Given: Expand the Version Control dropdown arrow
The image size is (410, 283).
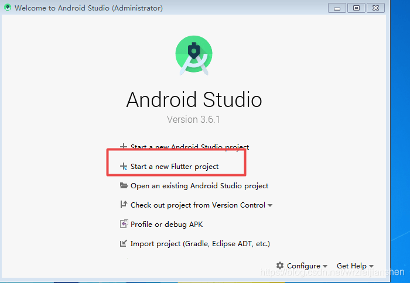Looking at the screenshot, I should point(270,205).
